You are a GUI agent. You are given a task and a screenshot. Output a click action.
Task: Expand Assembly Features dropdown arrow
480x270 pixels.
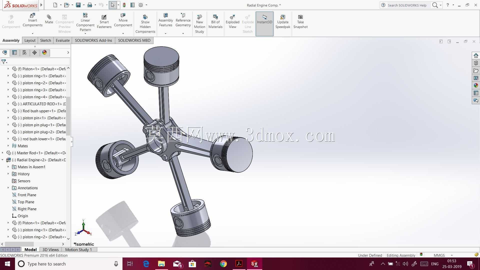[165, 33]
